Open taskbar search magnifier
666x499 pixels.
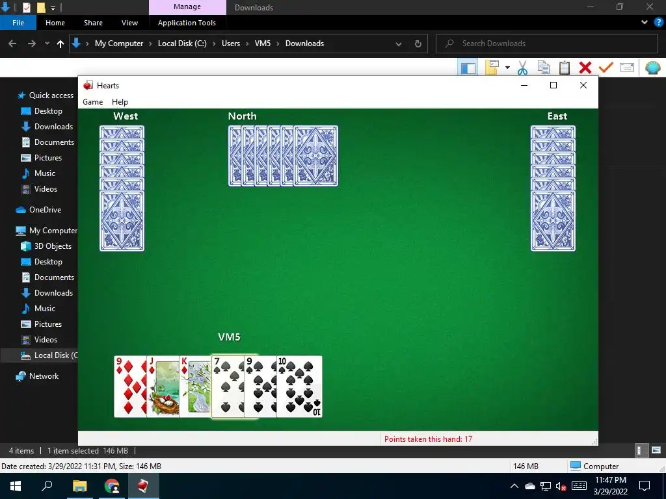click(x=47, y=486)
